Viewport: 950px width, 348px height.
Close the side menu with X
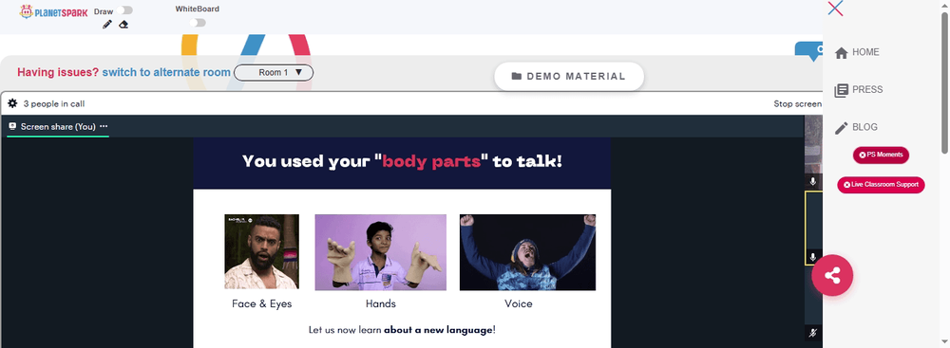[835, 8]
